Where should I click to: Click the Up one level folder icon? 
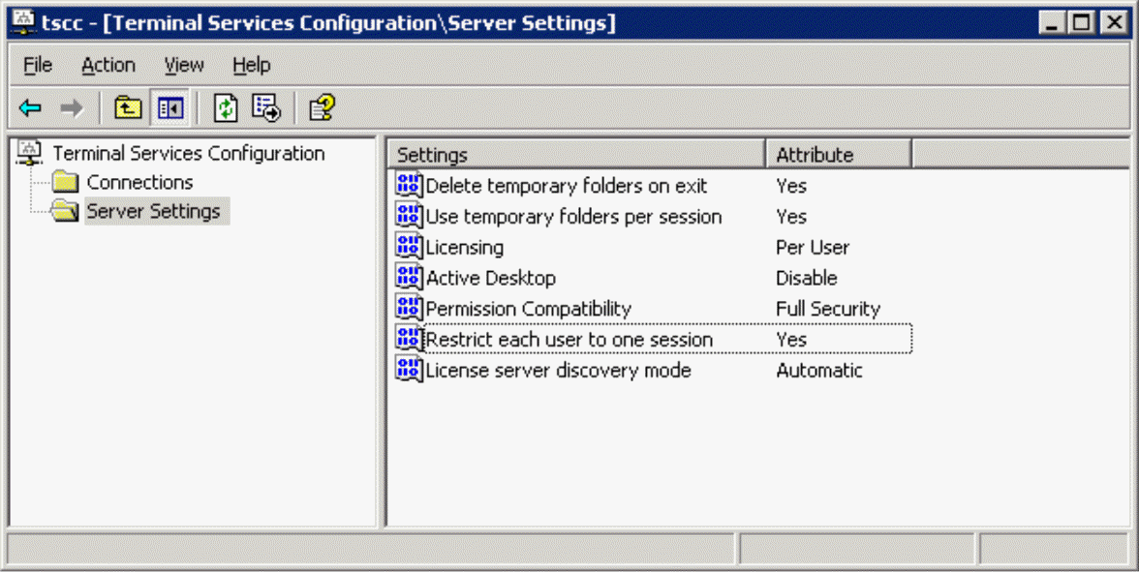pos(128,108)
